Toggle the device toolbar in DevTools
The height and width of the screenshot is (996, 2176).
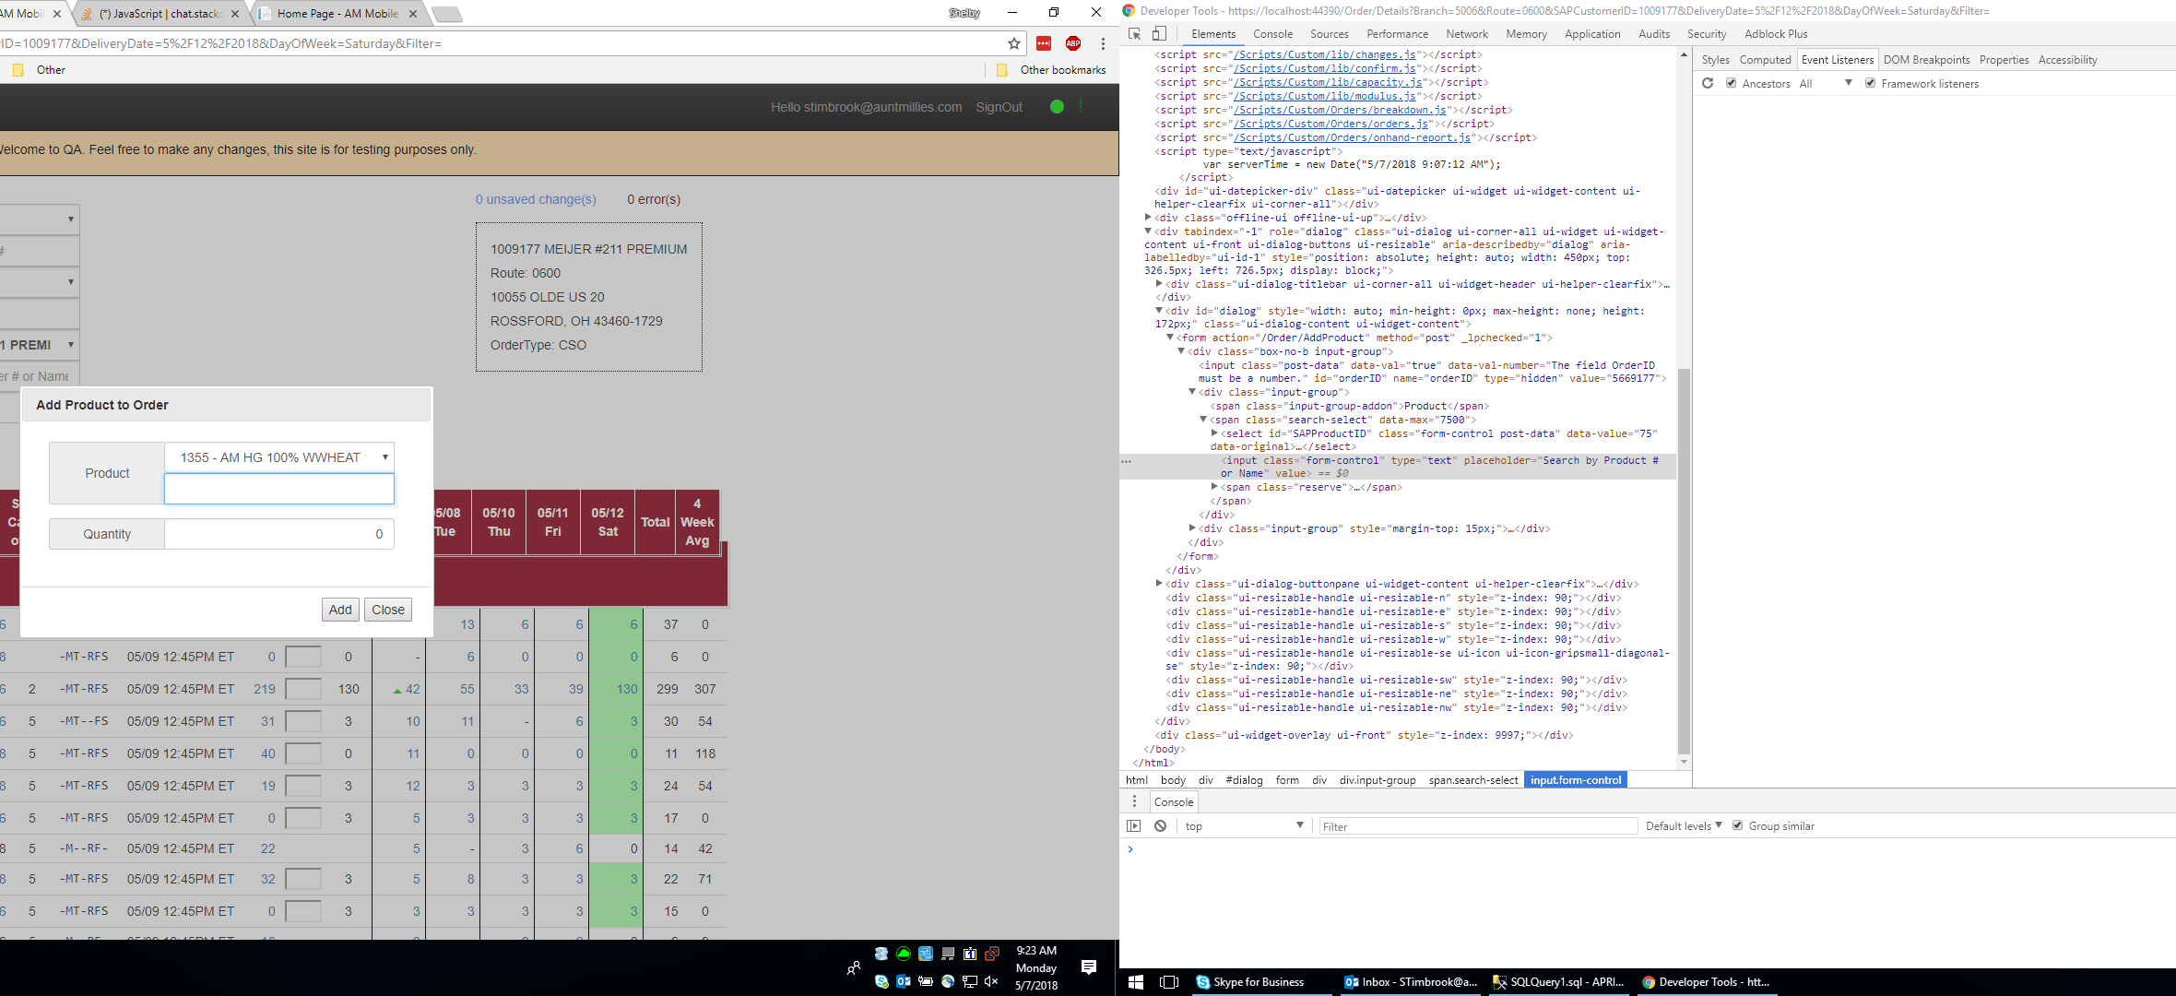(1159, 34)
